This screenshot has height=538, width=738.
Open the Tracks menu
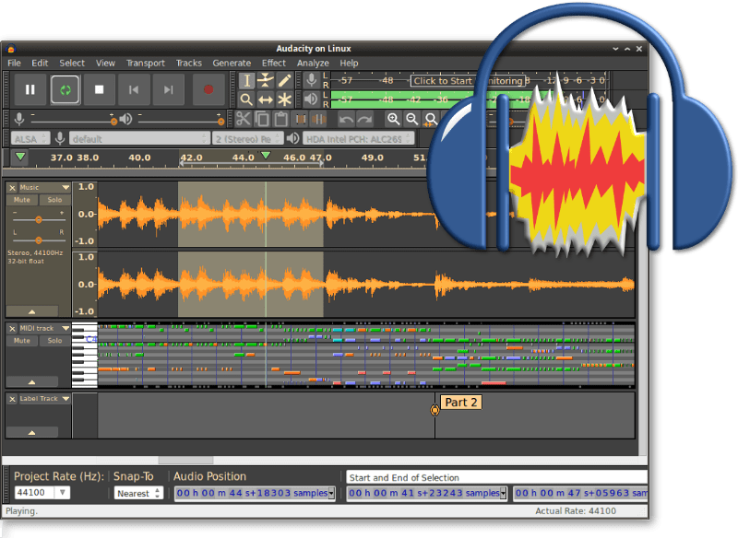coord(189,63)
